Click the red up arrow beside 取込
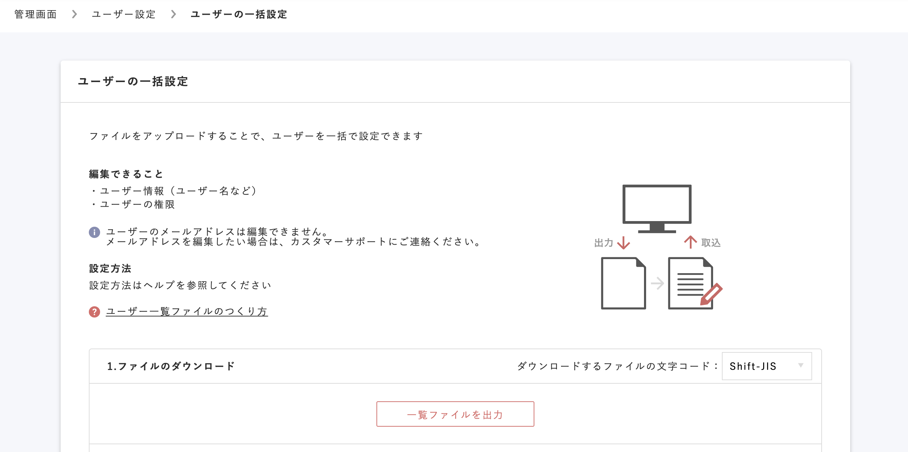 691,242
